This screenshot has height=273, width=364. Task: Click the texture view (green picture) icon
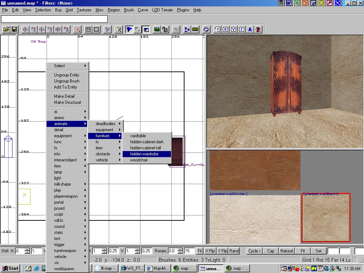157,30
